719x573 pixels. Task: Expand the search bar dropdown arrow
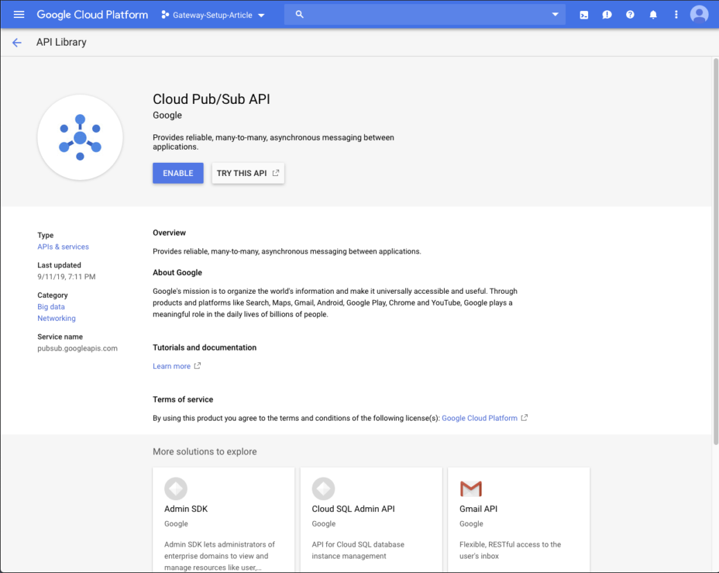tap(555, 14)
